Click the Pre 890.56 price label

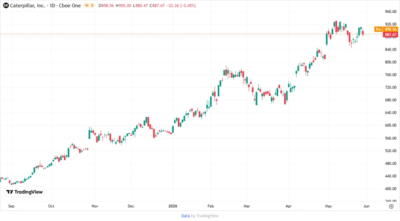pyautogui.click(x=386, y=29)
